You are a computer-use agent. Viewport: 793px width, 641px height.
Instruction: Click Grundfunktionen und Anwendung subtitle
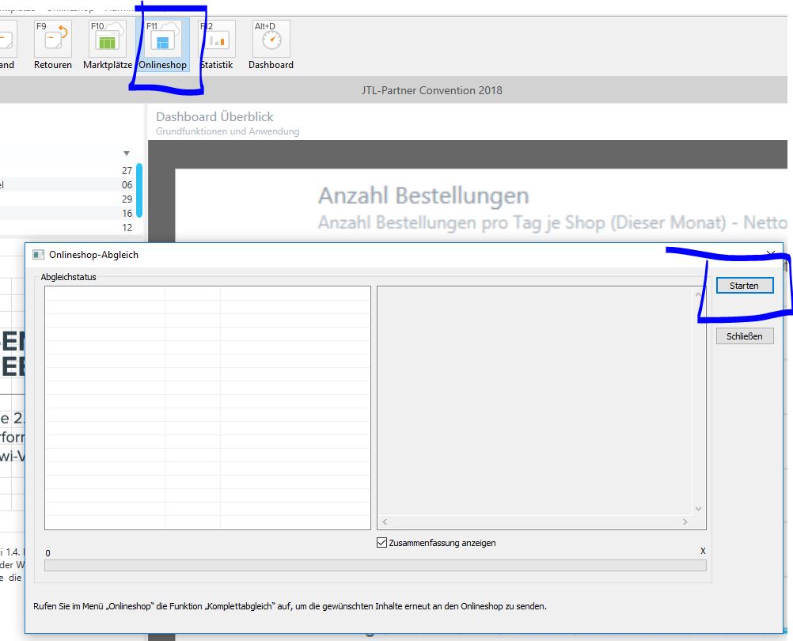tap(228, 131)
